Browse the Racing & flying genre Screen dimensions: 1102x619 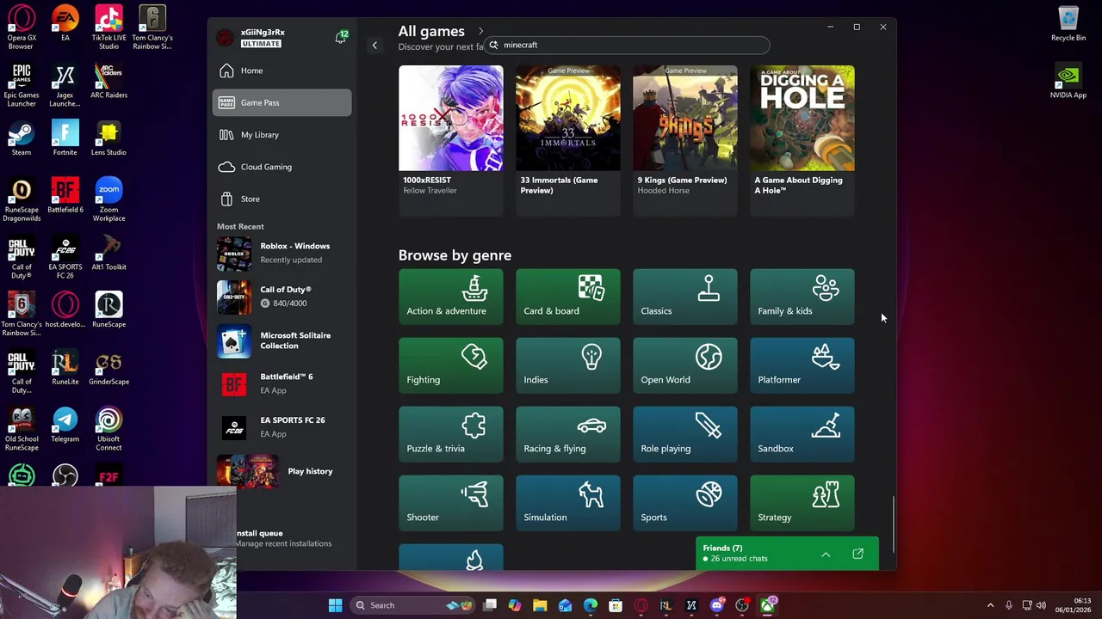(x=567, y=434)
